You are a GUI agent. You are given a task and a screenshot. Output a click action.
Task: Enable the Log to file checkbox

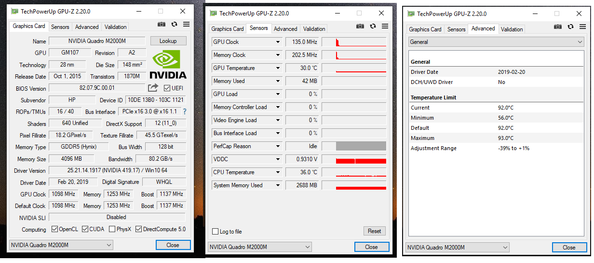pyautogui.click(x=215, y=232)
